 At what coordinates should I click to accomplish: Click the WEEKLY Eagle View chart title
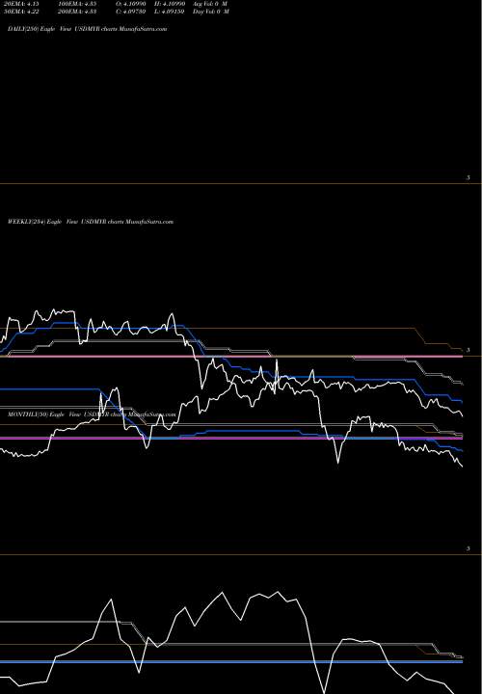click(x=91, y=222)
